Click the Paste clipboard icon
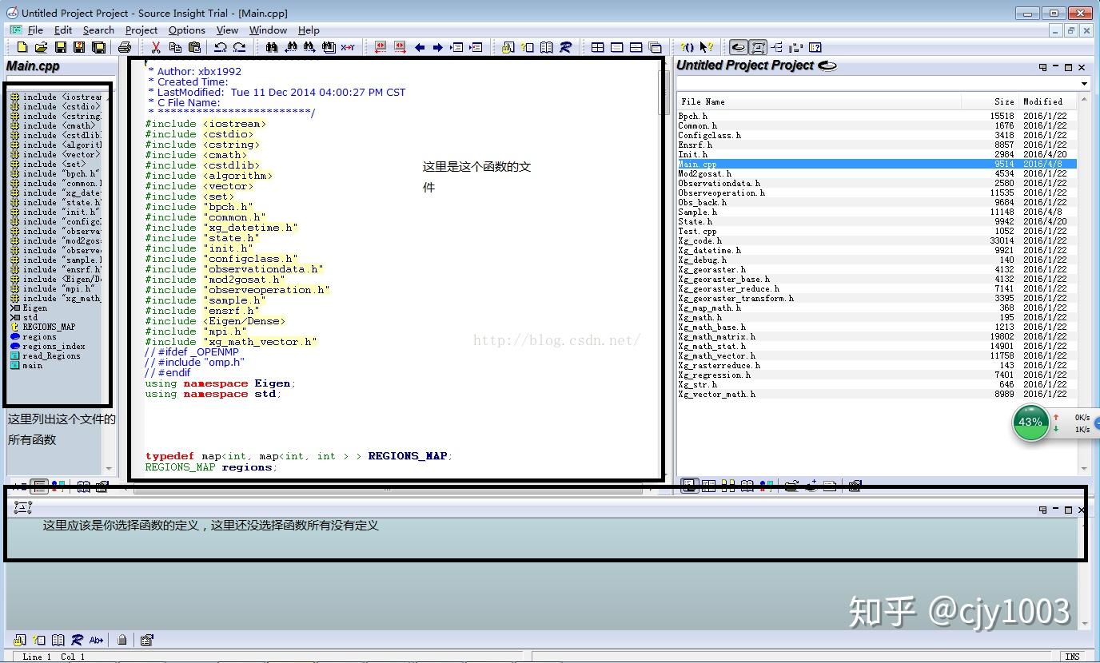1100x663 pixels. 194,47
